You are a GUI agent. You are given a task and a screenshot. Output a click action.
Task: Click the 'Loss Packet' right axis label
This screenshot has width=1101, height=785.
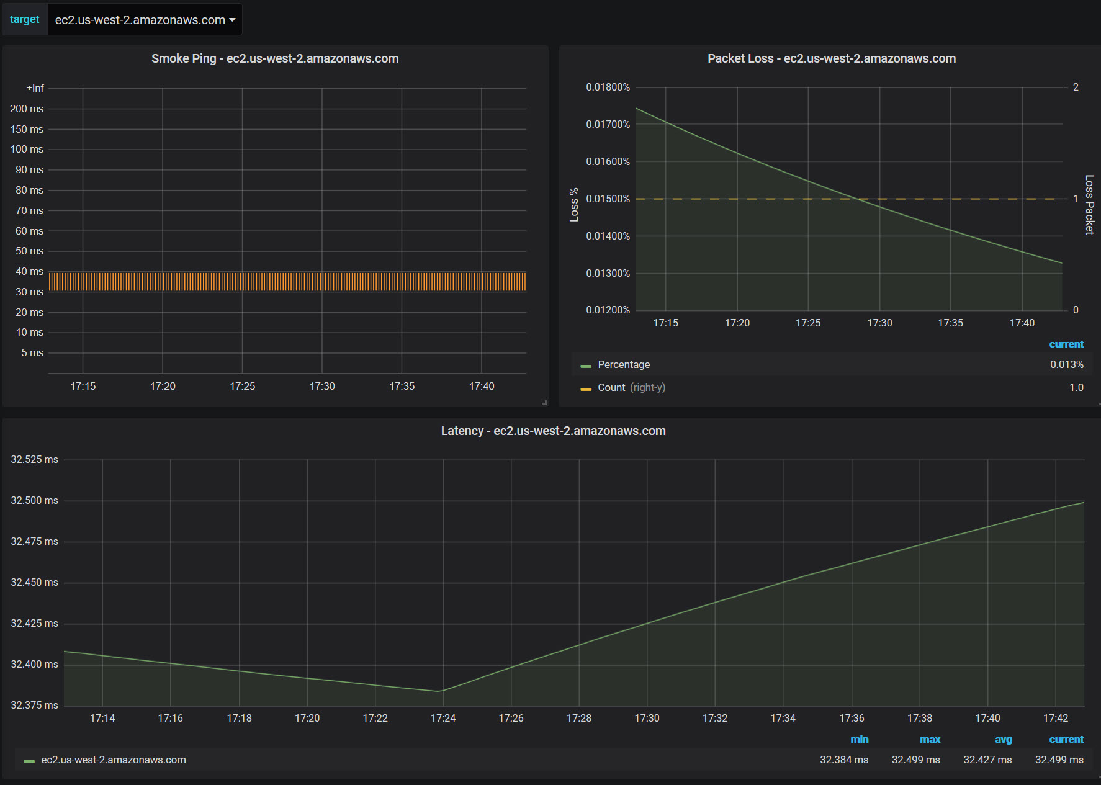pyautogui.click(x=1089, y=204)
